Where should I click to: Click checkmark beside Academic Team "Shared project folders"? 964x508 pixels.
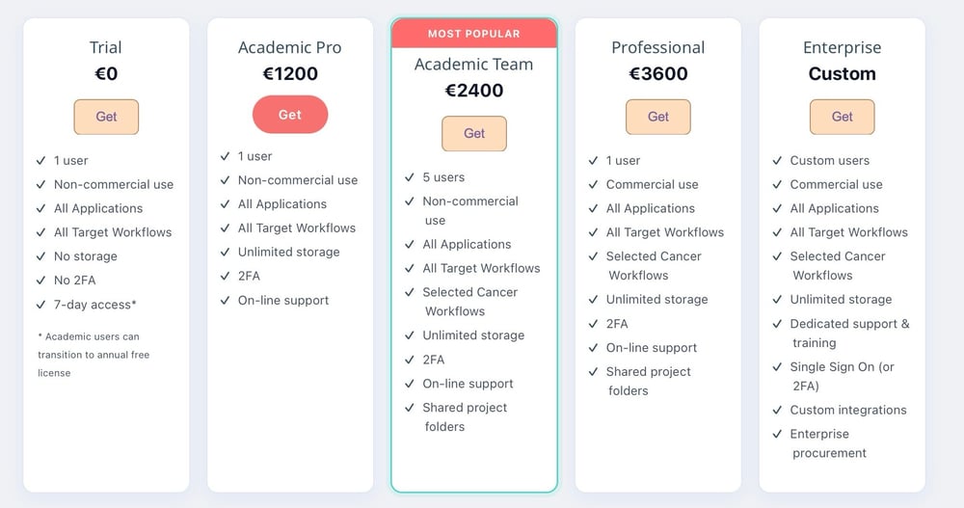(410, 408)
